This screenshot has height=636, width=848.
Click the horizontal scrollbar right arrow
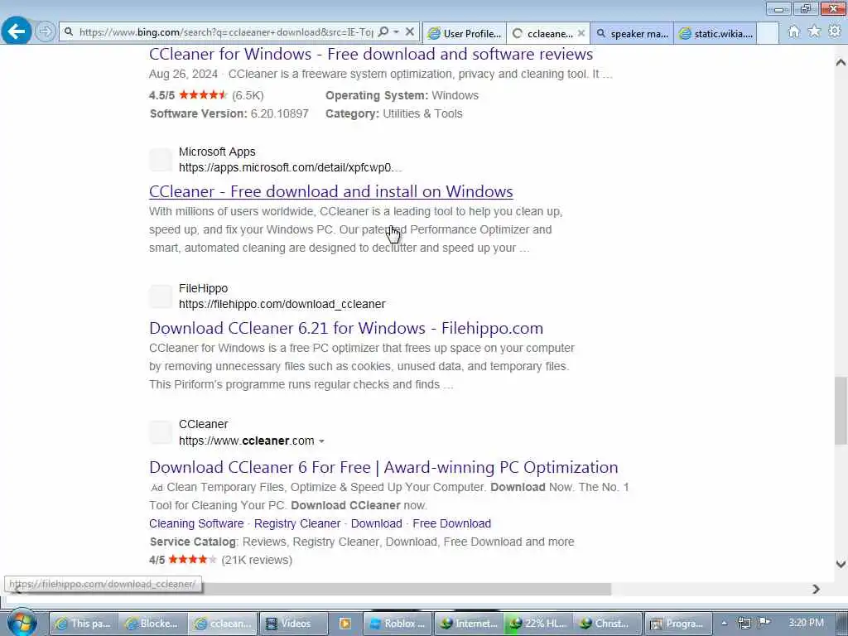pos(816,589)
